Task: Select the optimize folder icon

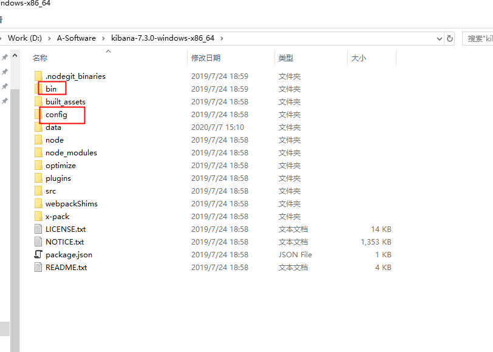Action: [38, 165]
